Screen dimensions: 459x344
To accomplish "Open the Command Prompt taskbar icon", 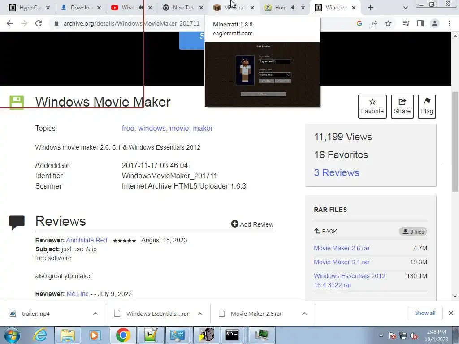I will [x=233, y=335].
